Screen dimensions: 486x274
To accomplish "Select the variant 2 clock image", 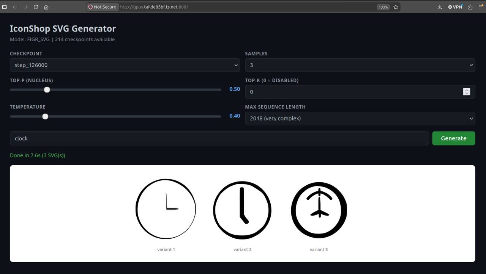I will [x=242, y=210].
